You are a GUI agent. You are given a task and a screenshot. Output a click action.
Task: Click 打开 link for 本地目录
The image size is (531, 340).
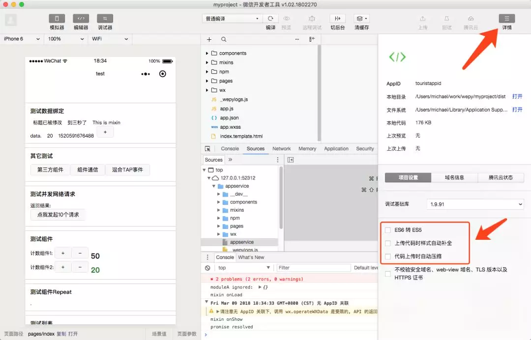coord(517,97)
